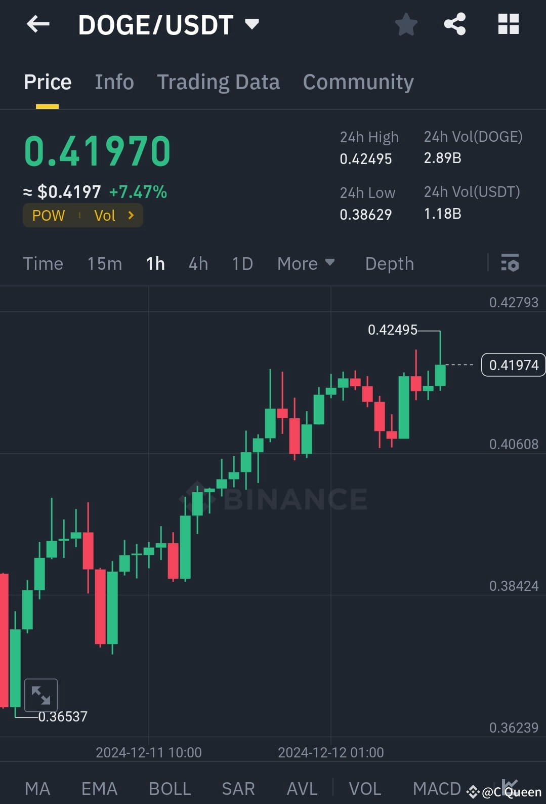Open the share options icon

(x=454, y=24)
